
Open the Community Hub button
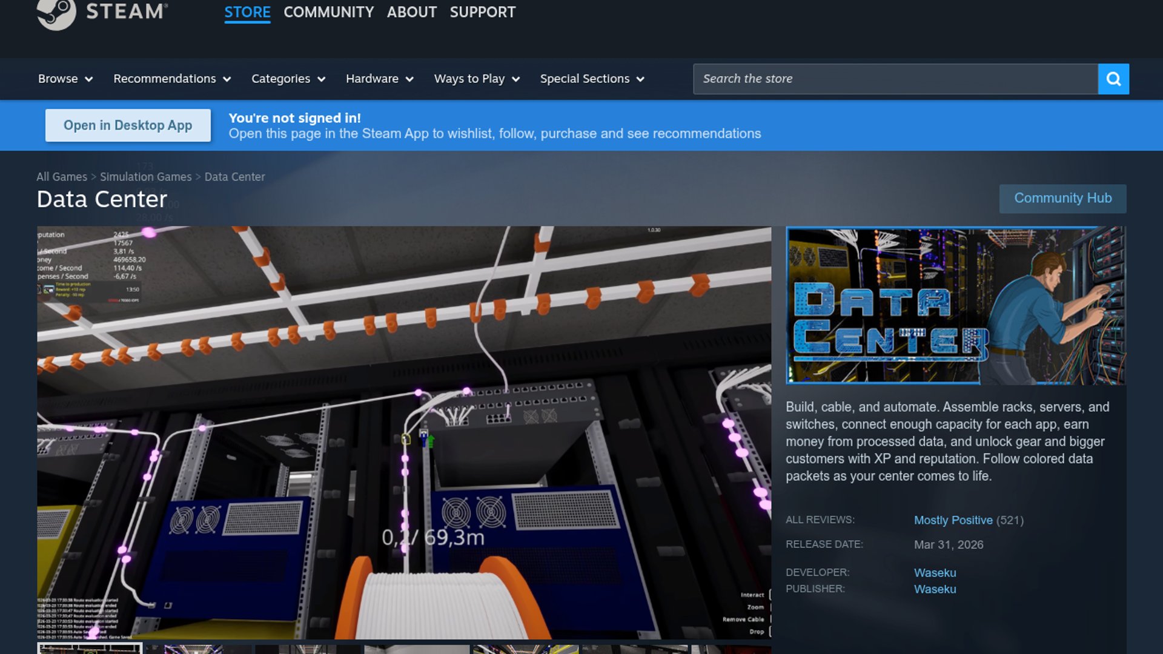click(x=1062, y=199)
